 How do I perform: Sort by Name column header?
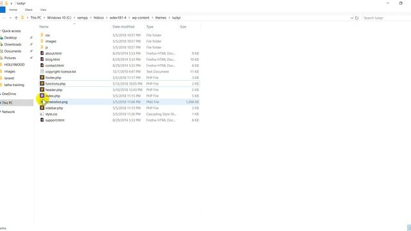point(44,27)
